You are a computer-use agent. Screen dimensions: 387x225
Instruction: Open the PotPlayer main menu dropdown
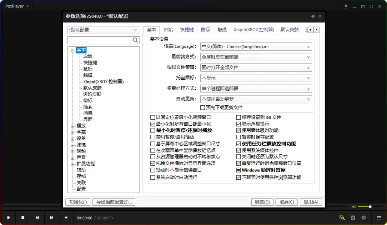point(17,6)
